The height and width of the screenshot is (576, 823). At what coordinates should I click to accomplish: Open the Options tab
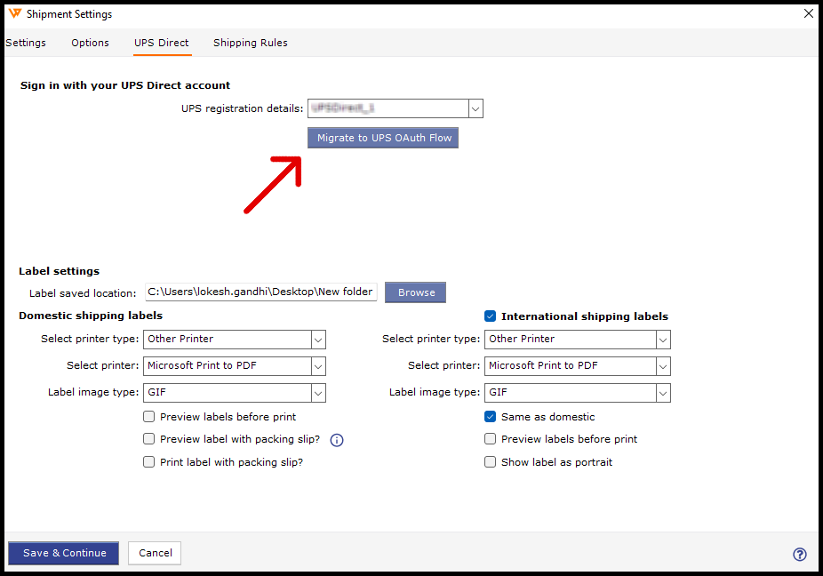tap(90, 43)
